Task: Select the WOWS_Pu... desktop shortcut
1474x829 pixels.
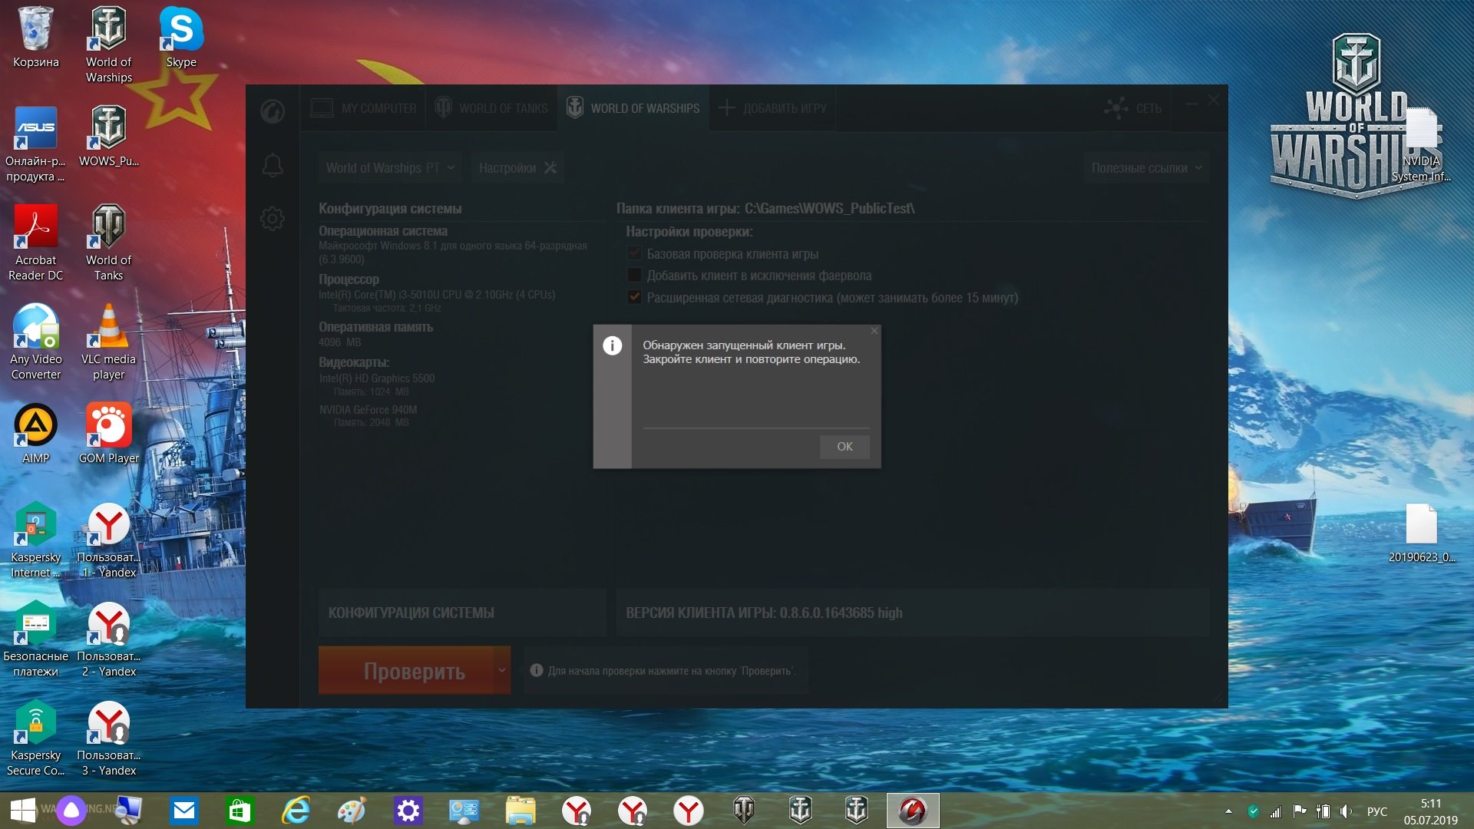Action: click(x=108, y=137)
